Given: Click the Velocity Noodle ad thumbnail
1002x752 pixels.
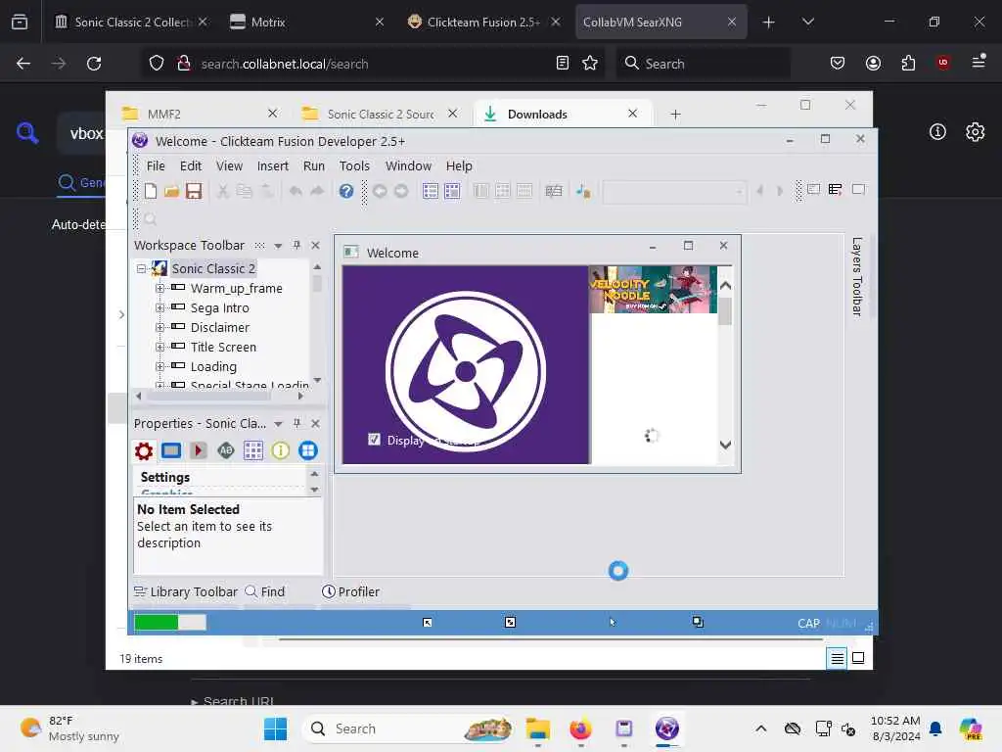Looking at the screenshot, I should point(653,290).
